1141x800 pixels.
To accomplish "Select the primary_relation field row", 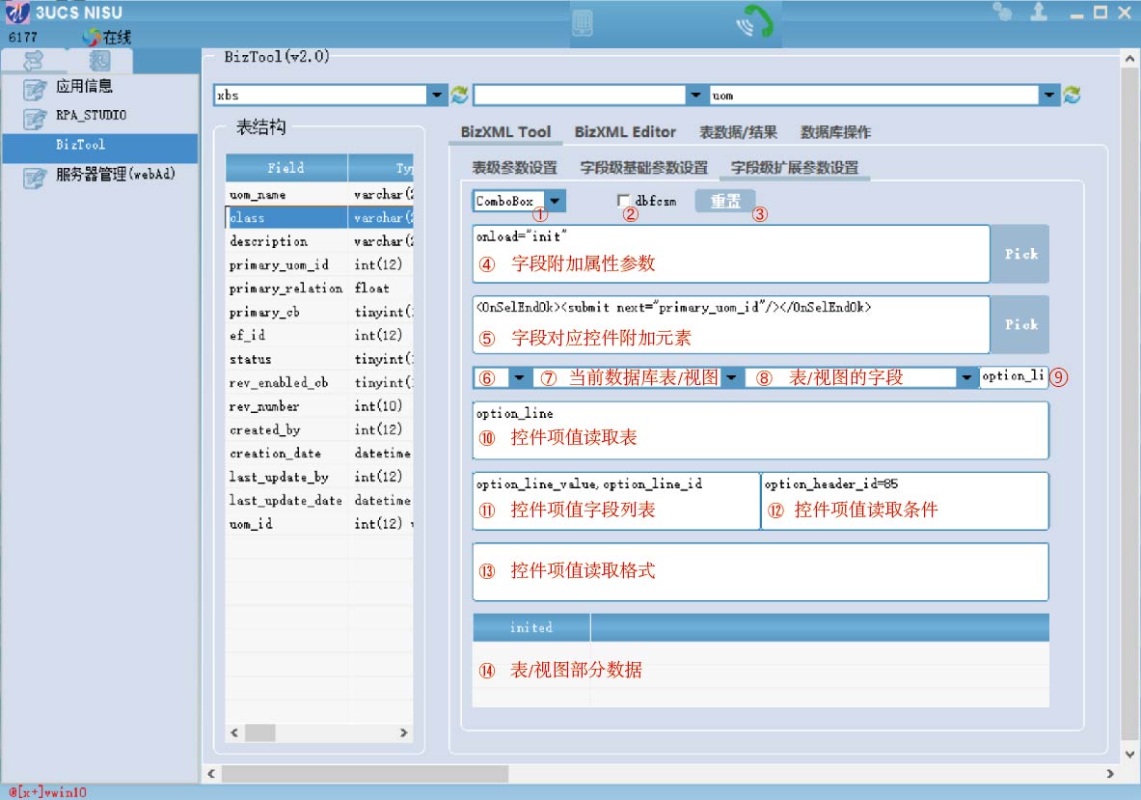I will (319, 289).
